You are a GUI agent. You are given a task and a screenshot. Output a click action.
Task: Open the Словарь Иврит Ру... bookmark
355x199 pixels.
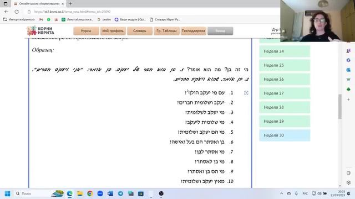pos(165,20)
